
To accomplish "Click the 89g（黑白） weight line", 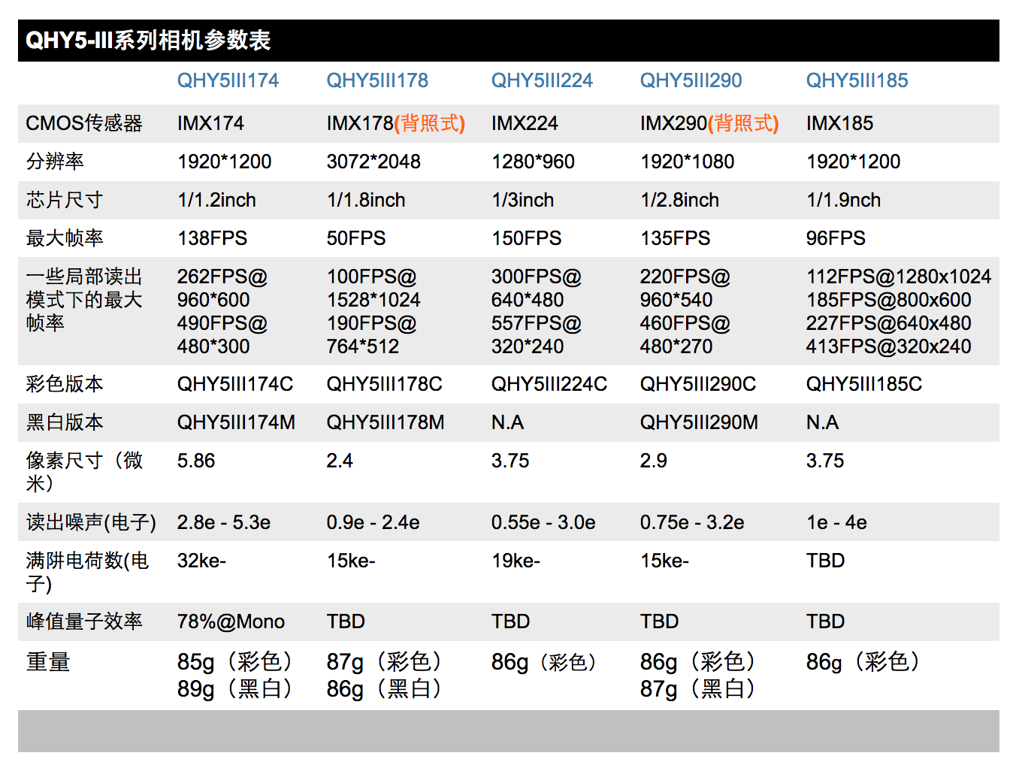I will coord(234,688).
